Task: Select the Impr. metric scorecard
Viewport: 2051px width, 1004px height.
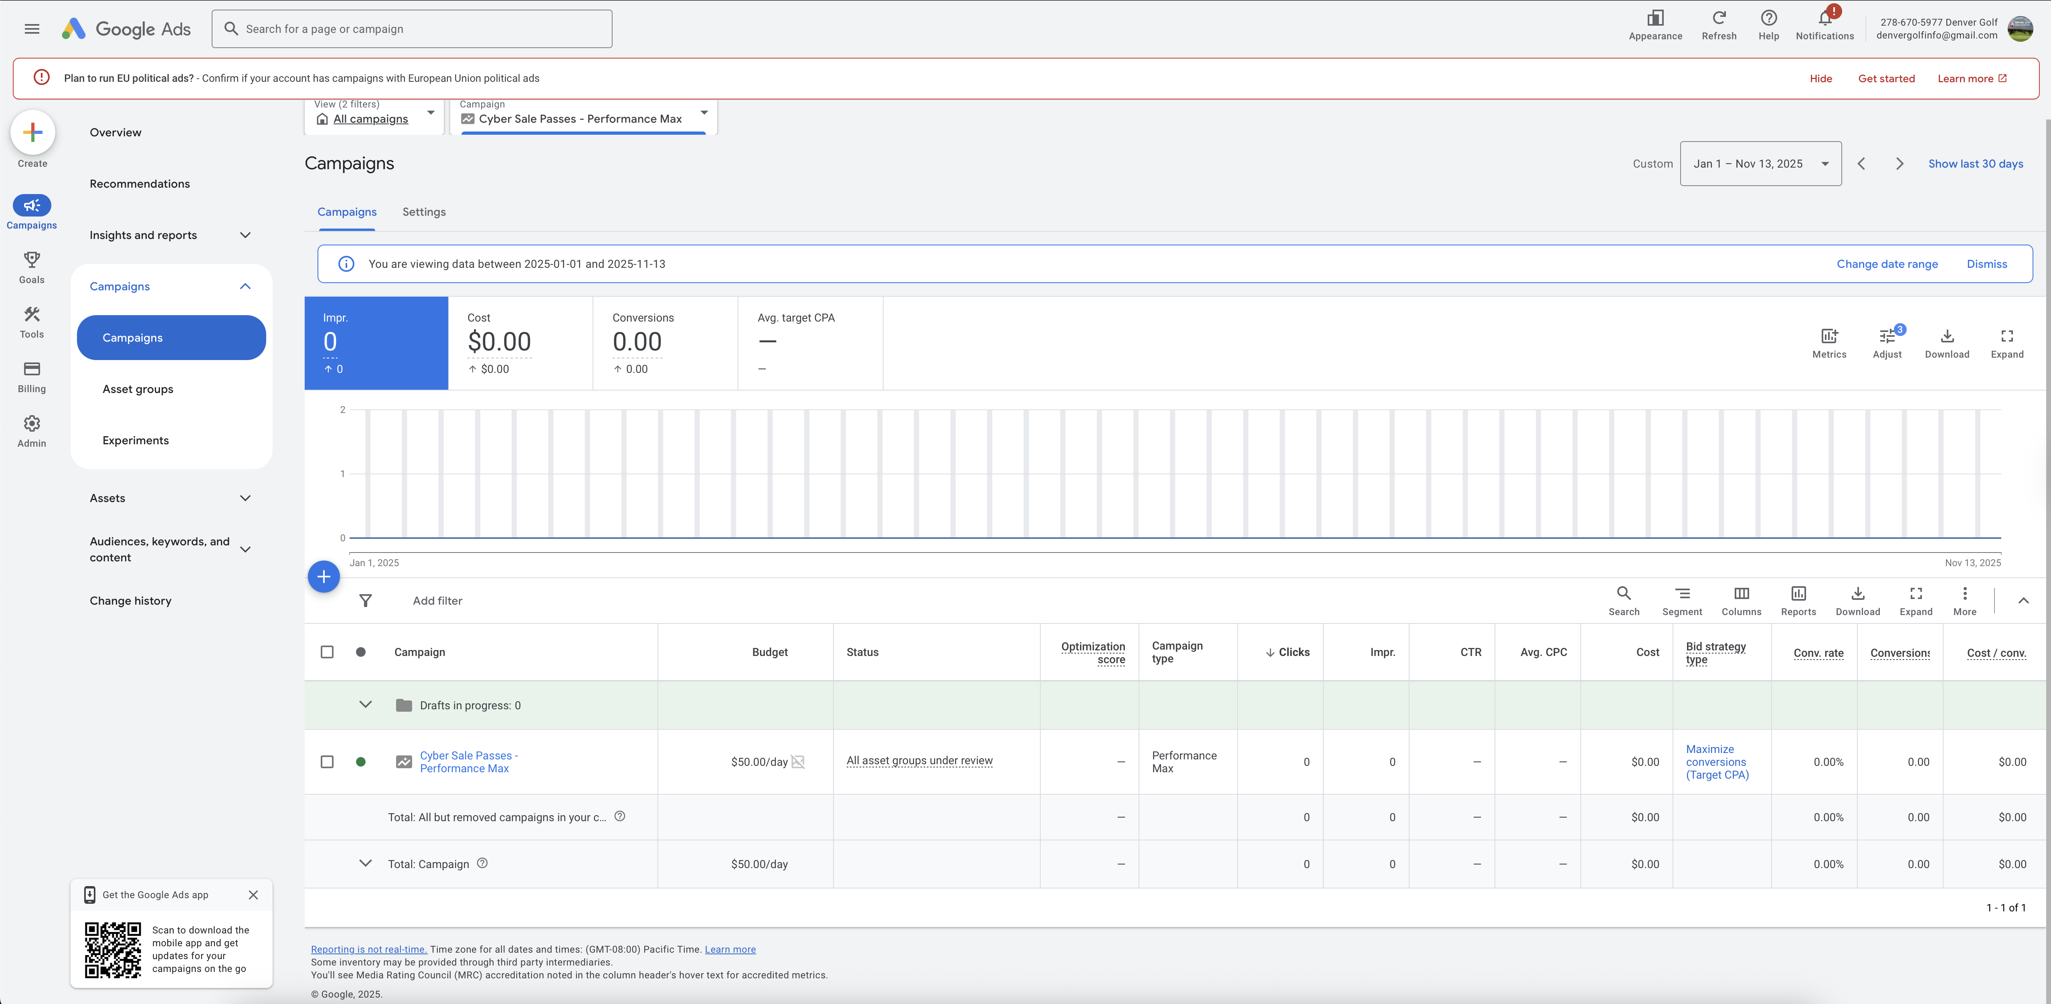Action: click(x=376, y=343)
